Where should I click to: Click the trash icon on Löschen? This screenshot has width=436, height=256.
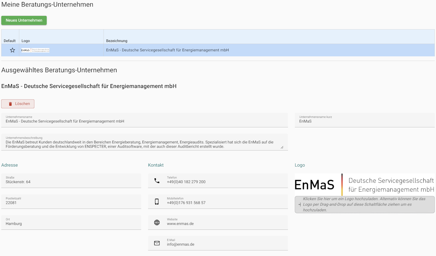pos(10,104)
